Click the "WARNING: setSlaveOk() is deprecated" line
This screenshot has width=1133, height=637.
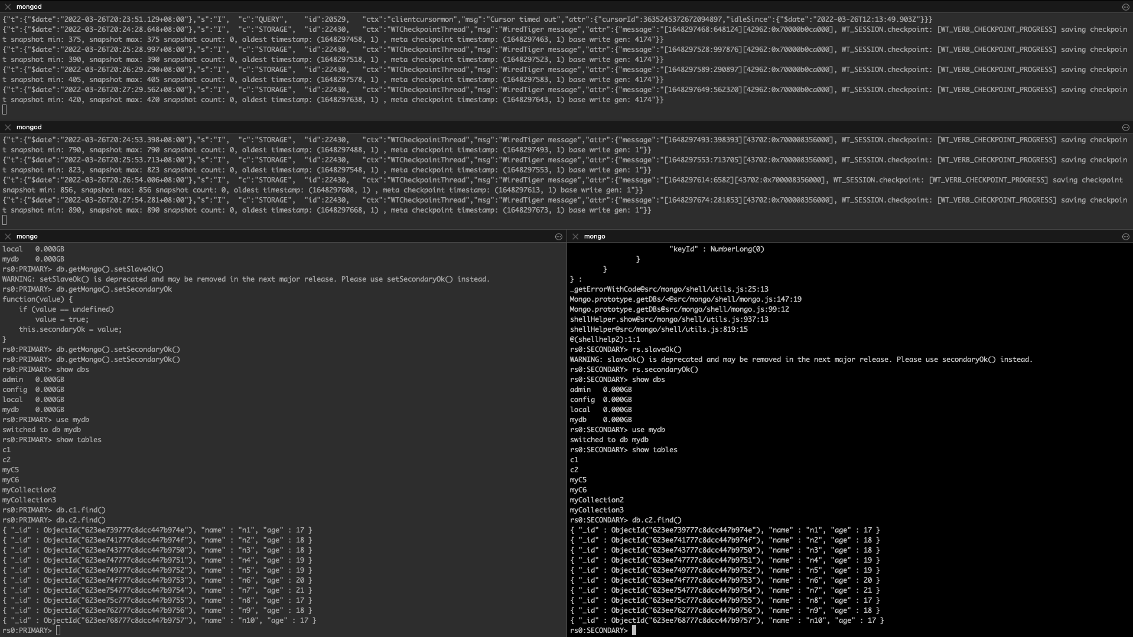coord(246,279)
